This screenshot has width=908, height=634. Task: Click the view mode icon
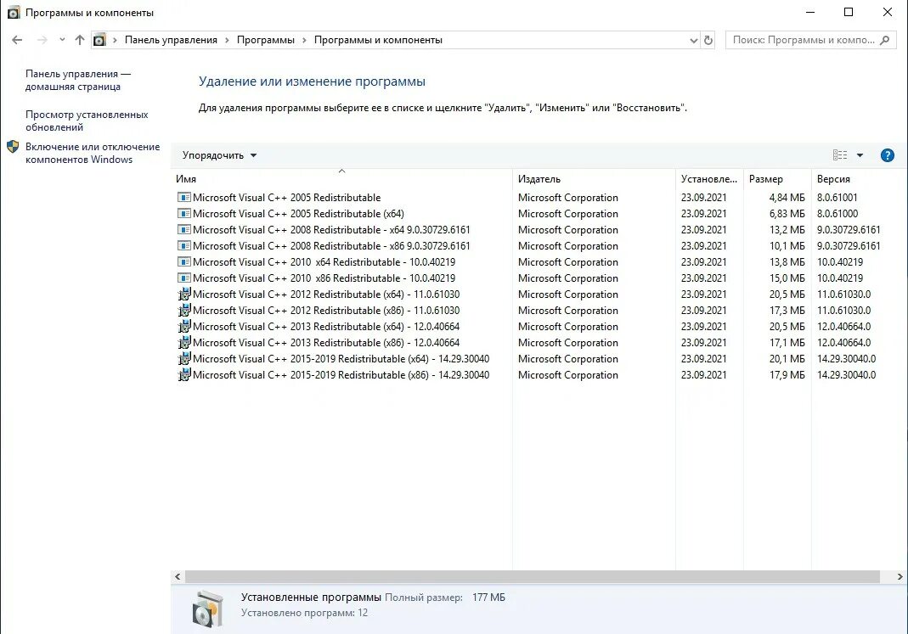click(x=840, y=155)
